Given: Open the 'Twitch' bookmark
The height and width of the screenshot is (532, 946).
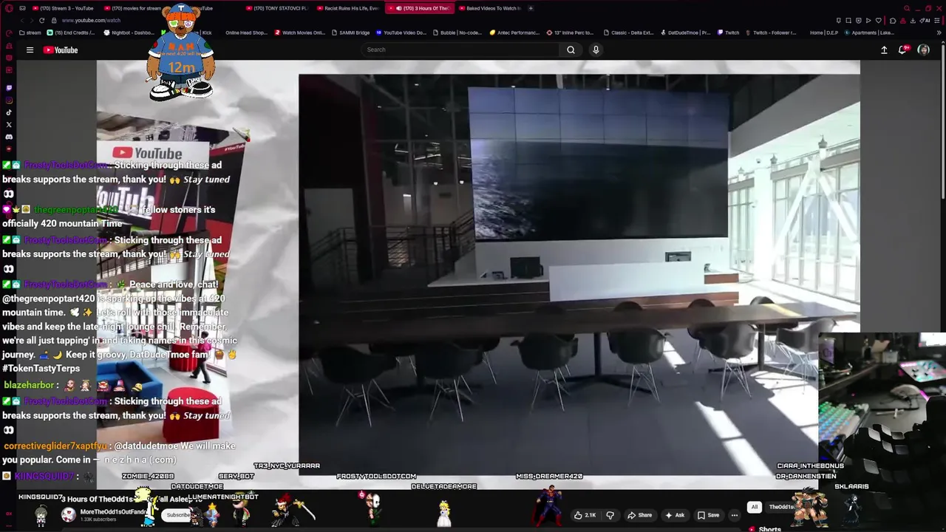Looking at the screenshot, I should click(728, 33).
